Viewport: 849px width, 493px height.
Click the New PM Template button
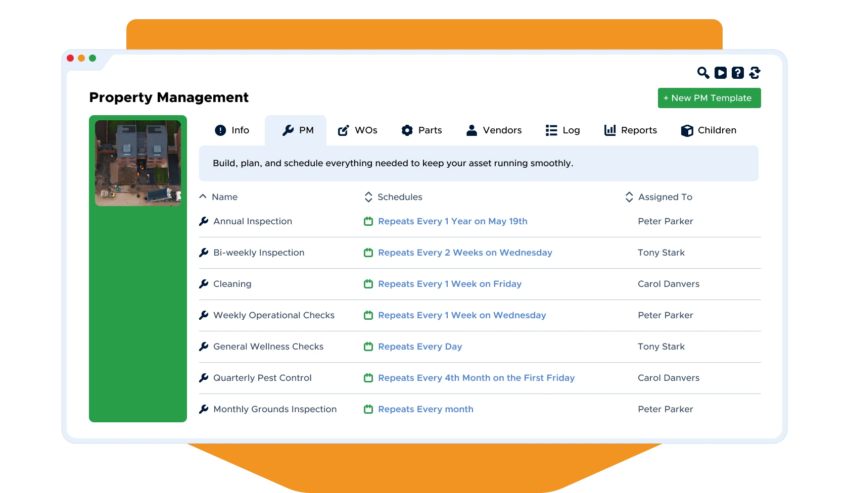[709, 98]
